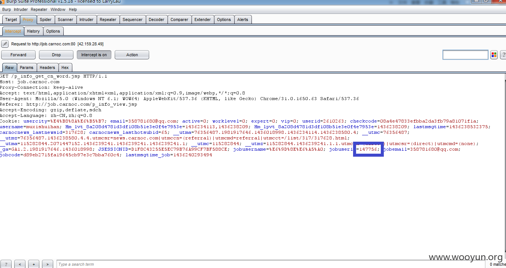Toggle the Intercept is on button
Screen dimensions: 506x268
coord(94,55)
